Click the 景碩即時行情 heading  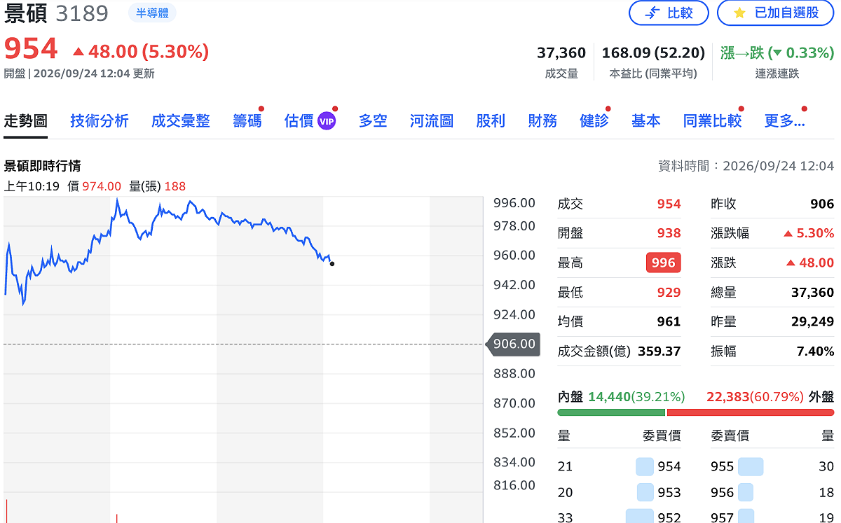point(43,166)
